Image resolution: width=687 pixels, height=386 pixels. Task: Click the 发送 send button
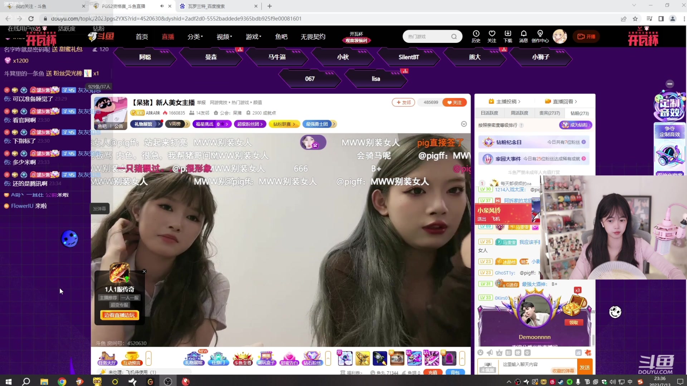click(x=585, y=367)
